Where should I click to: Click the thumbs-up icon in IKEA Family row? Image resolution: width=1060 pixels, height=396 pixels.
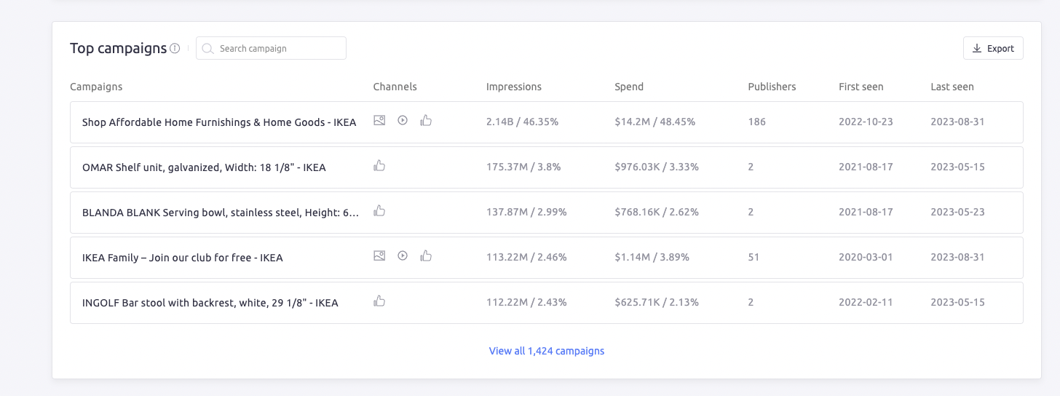[x=426, y=256]
